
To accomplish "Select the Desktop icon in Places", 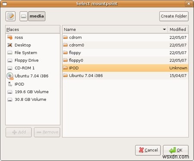I will [10, 45].
